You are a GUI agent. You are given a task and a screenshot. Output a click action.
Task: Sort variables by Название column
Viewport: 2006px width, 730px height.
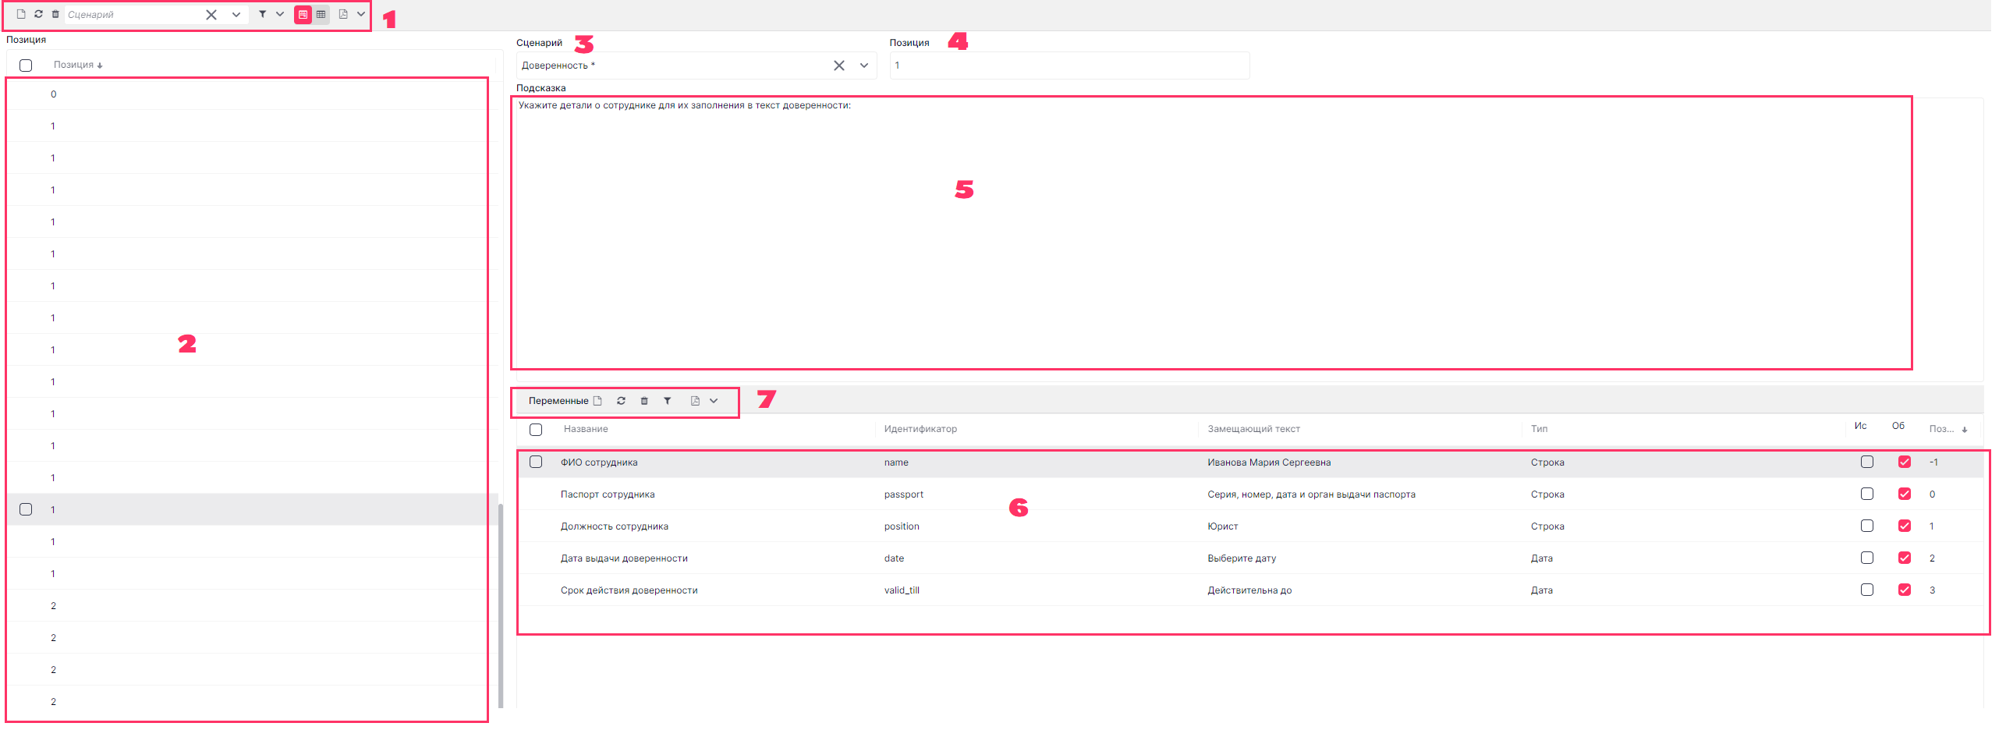pyautogui.click(x=586, y=429)
